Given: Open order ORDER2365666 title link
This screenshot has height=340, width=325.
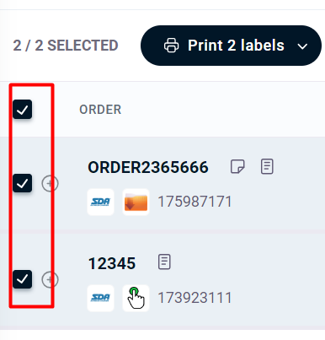Looking at the screenshot, I should 148,167.
